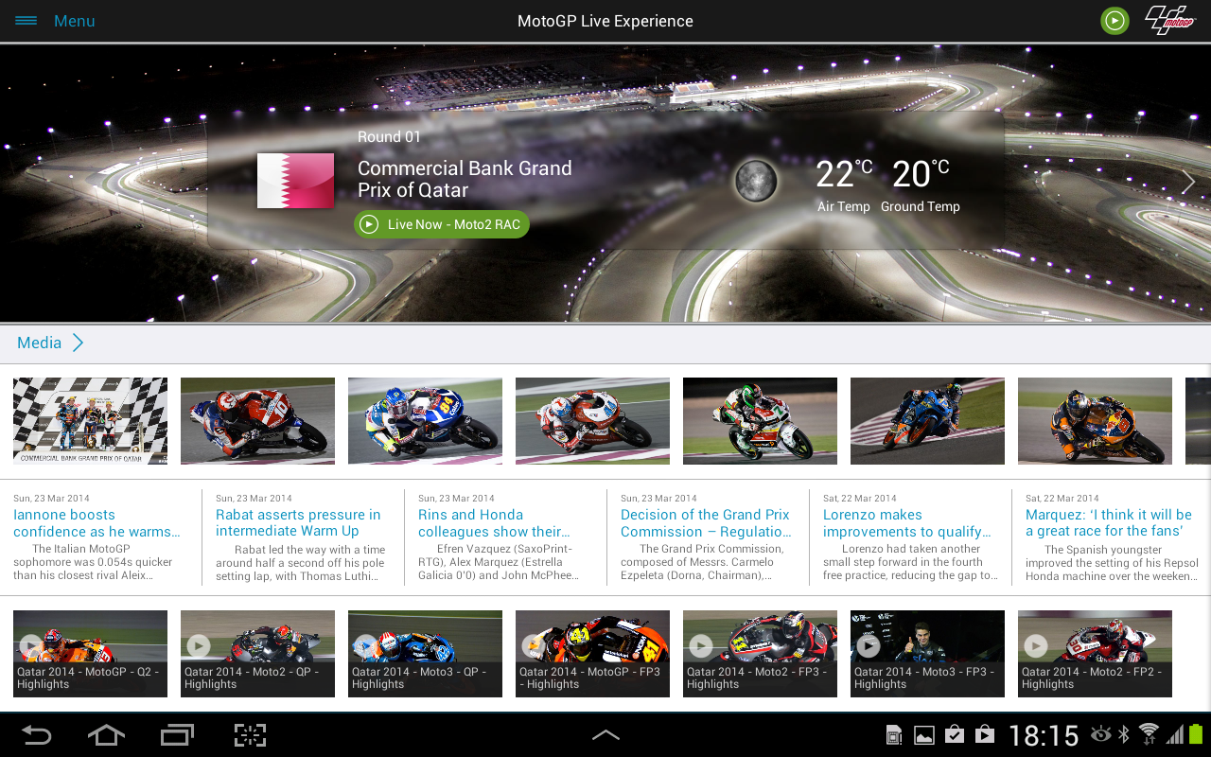Click 'Commercial Bank Grand Prix of Qatar' title
Screen dimensions: 1211x757
point(465,179)
